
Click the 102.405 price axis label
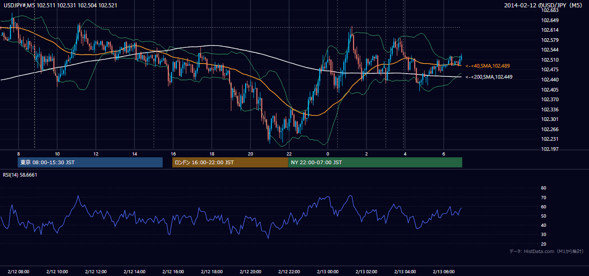tap(550, 90)
